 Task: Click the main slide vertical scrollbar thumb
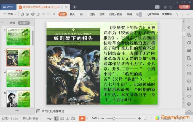coord(184,34)
